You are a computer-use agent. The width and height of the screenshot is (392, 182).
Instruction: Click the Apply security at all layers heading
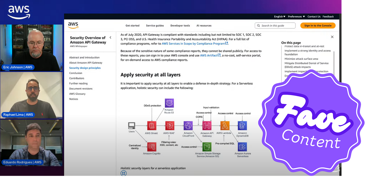pyautogui.click(x=150, y=75)
